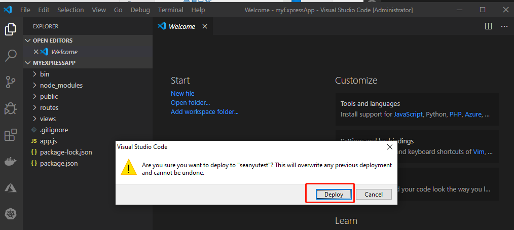This screenshot has height=230, width=514.
Task: Open the Extensions view icon
Action: 11,135
